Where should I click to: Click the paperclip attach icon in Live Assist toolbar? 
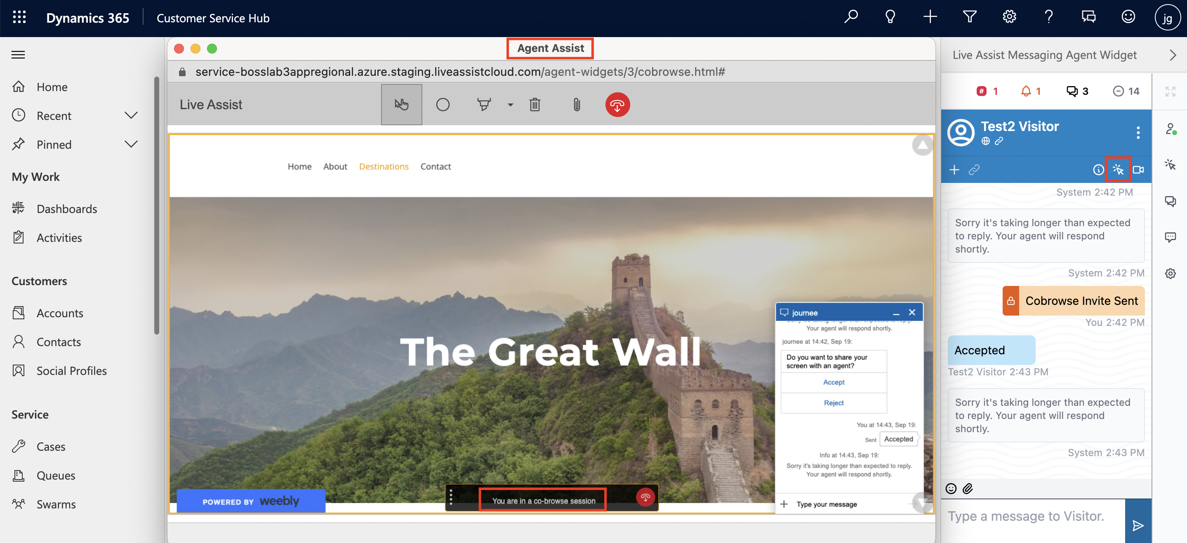[x=577, y=105]
